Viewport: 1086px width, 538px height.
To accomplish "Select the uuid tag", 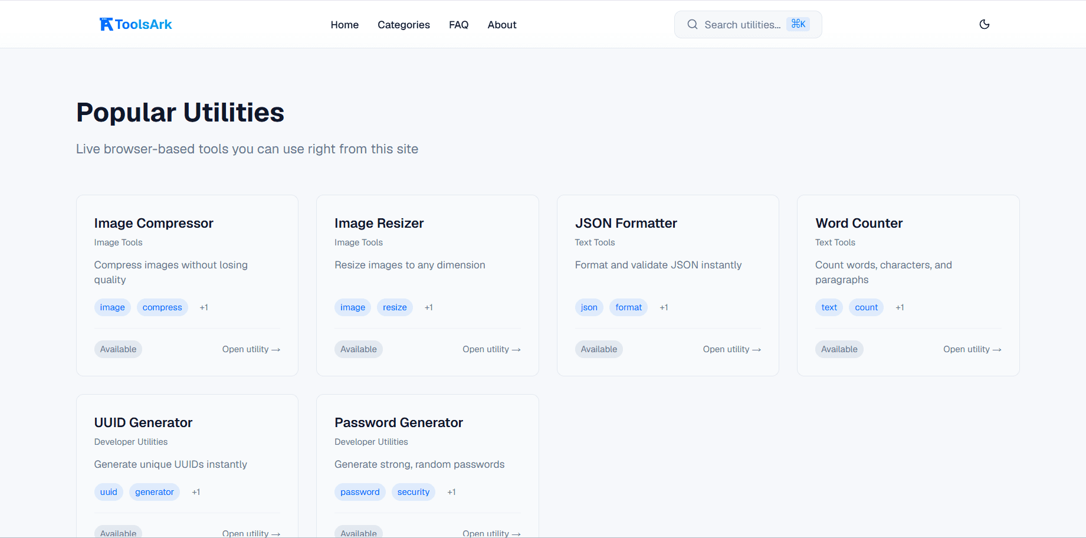I will click(109, 492).
